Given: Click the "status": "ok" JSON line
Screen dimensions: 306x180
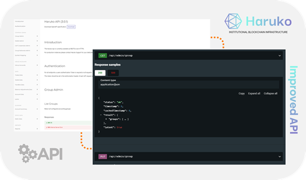Looking at the screenshot, I should point(113,102).
